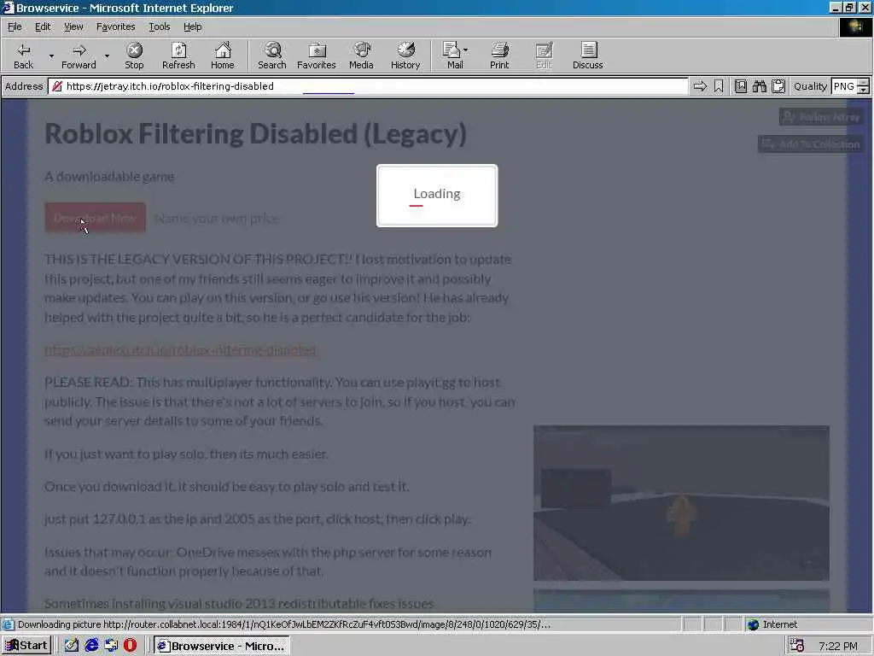Click the 'Name your own price' text

pyautogui.click(x=217, y=218)
